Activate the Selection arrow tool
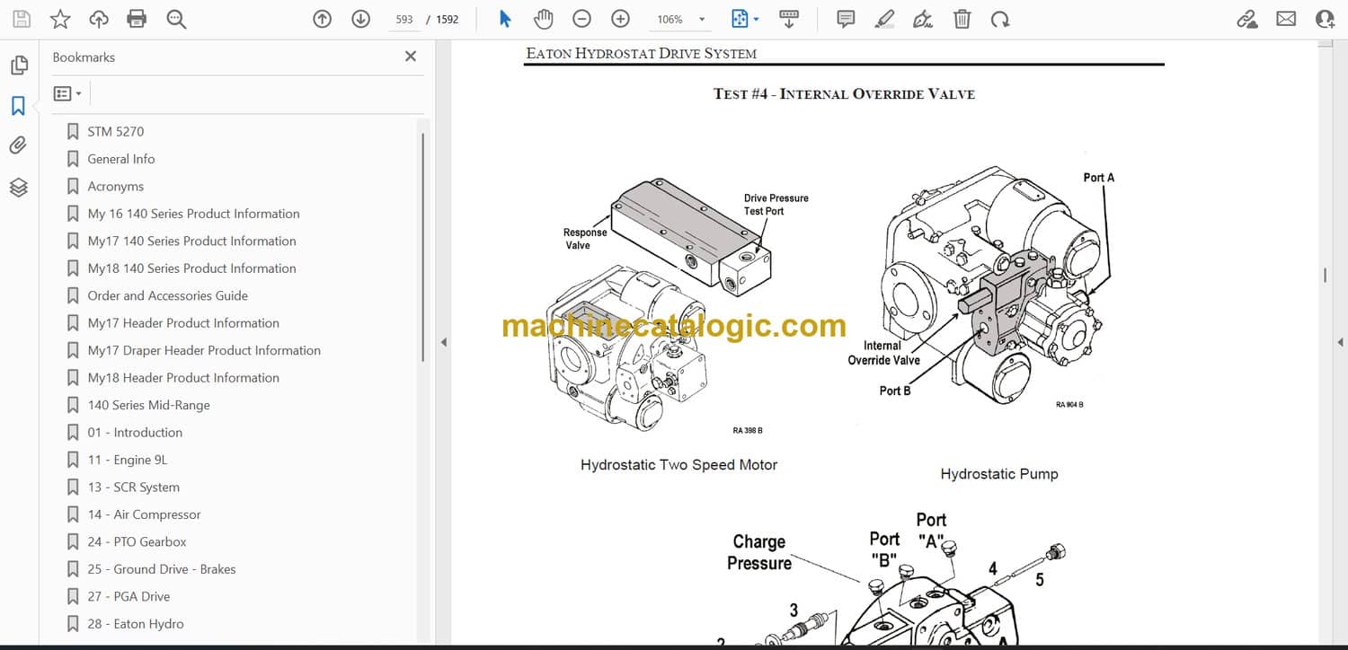The width and height of the screenshot is (1348, 650). [505, 19]
